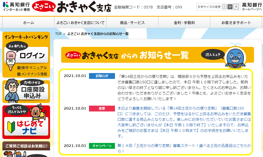Click the 読んじょき speech bubble
This screenshot has height=157, width=263.
(x=213, y=55)
